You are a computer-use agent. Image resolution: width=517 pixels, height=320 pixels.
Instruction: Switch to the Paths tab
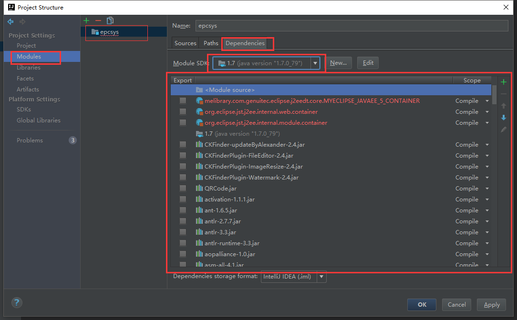pyautogui.click(x=211, y=43)
